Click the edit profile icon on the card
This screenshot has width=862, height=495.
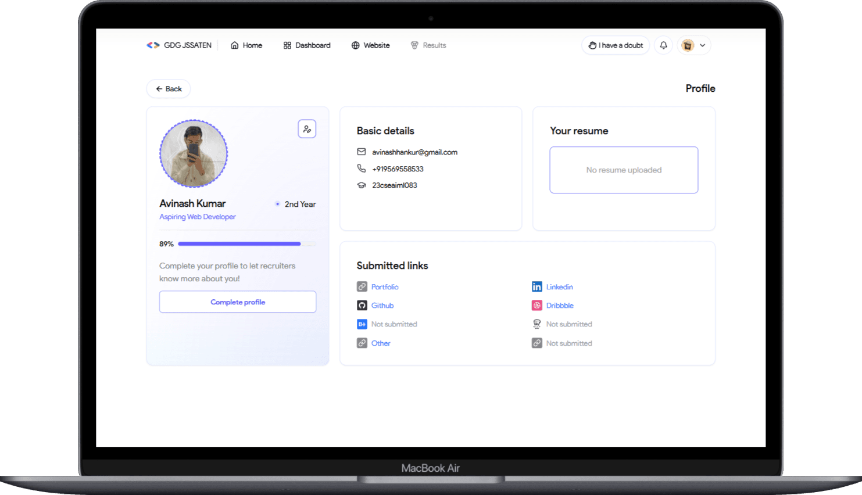(x=307, y=128)
